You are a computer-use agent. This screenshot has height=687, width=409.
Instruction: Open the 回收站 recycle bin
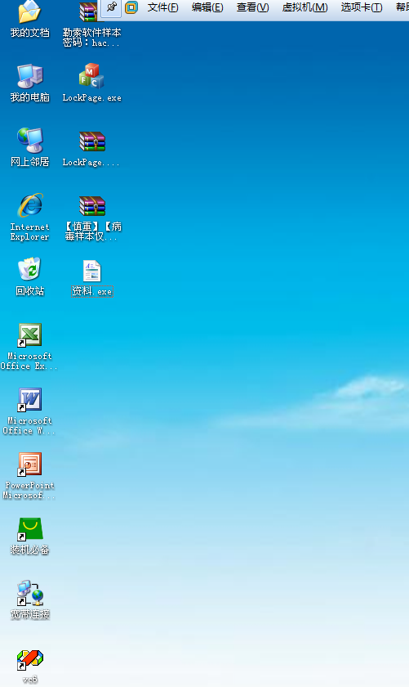tap(29, 269)
